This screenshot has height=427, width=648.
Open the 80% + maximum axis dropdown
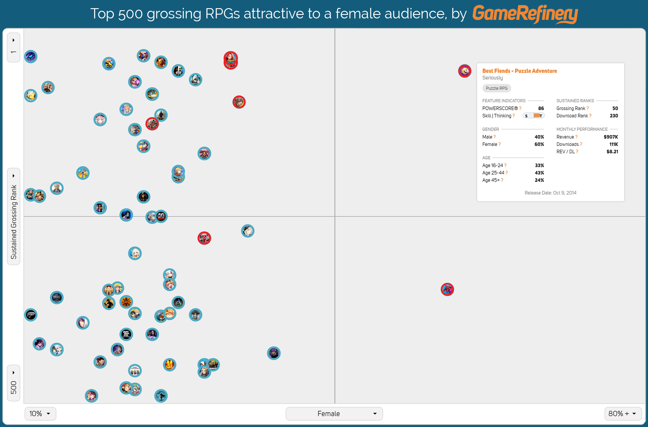click(623, 414)
